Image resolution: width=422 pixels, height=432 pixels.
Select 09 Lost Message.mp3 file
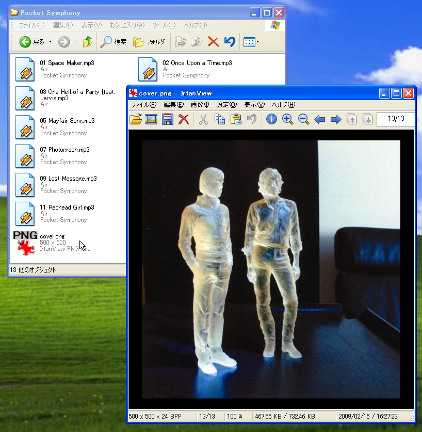[56, 185]
